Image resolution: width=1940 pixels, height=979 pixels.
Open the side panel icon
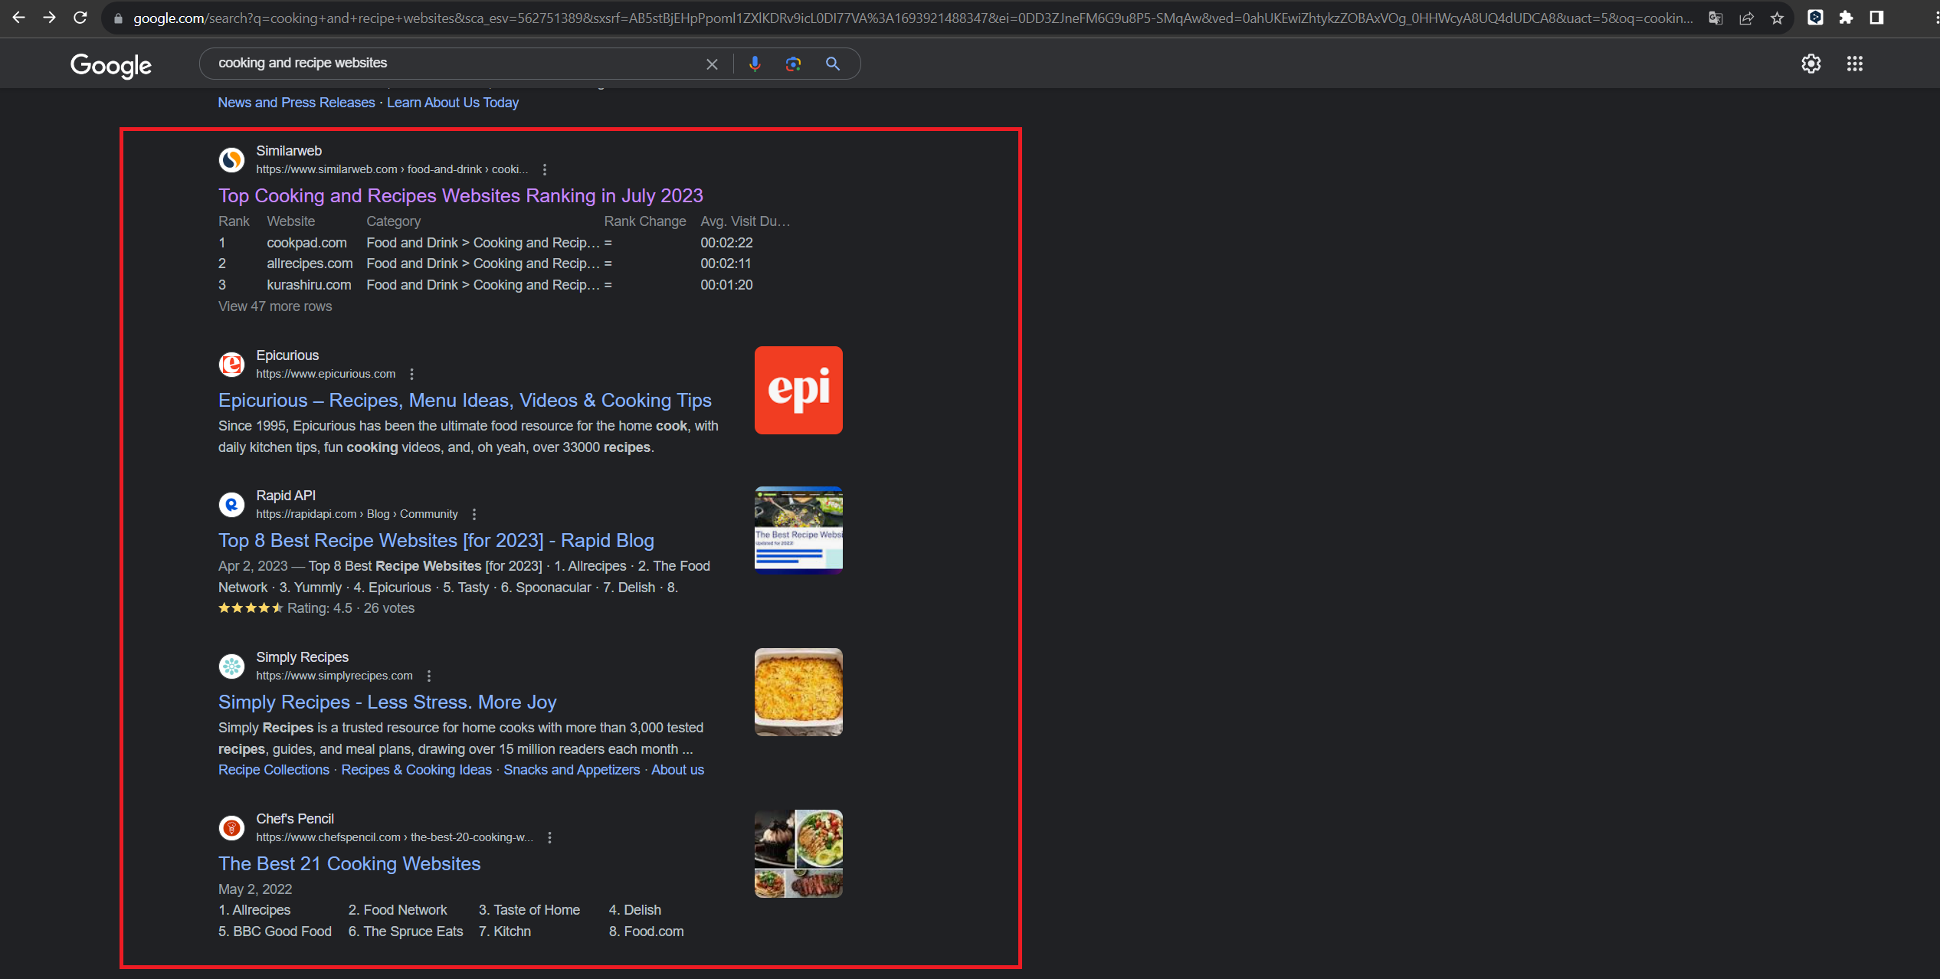[1876, 18]
